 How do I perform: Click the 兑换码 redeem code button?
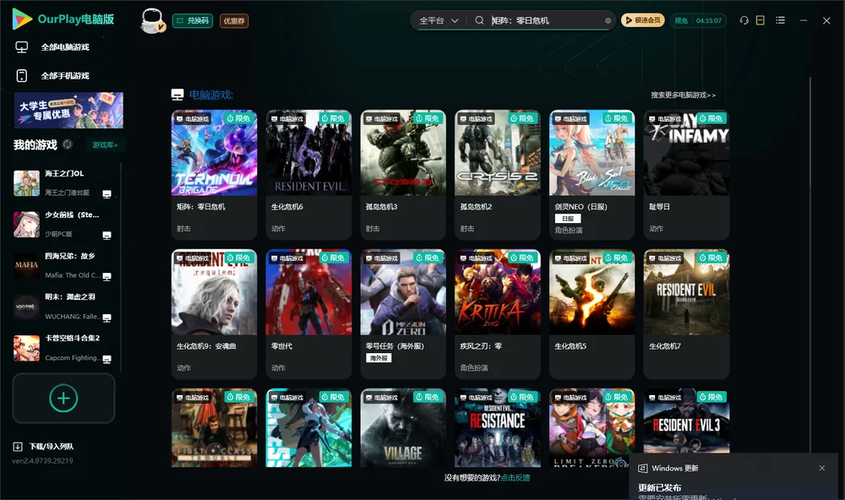193,20
